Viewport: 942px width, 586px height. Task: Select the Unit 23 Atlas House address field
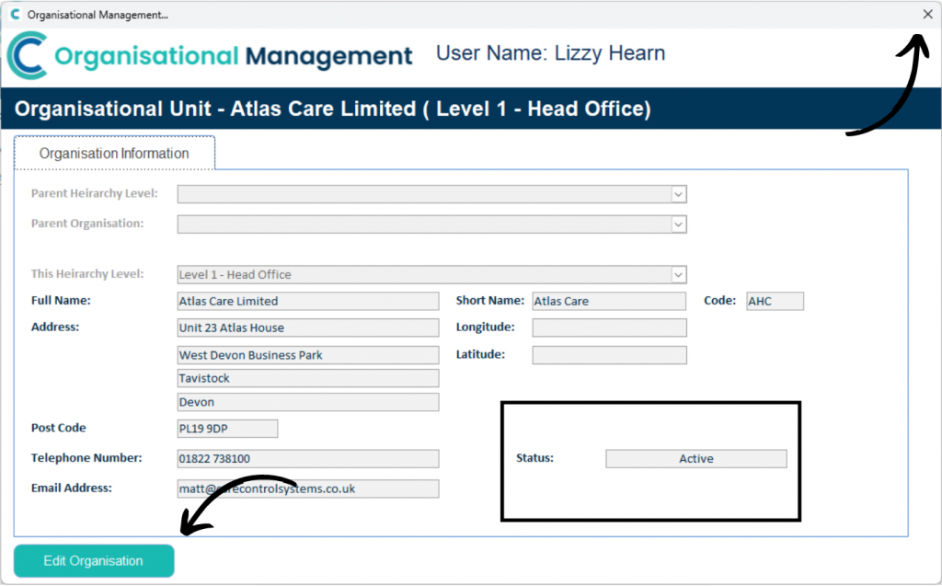click(308, 327)
